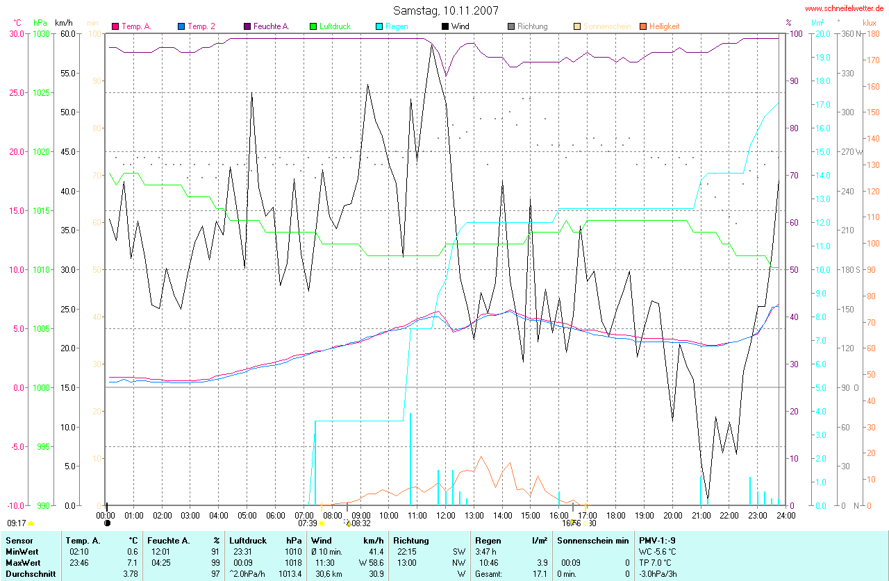Click the MinWert wind direction 'SW'
Image resolution: width=889 pixels, height=581 pixels.
tap(459, 551)
